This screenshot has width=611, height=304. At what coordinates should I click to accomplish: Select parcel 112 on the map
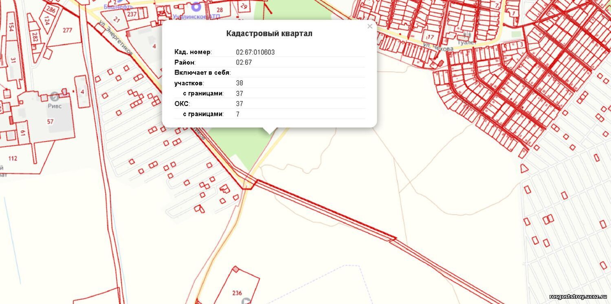pos(13,158)
